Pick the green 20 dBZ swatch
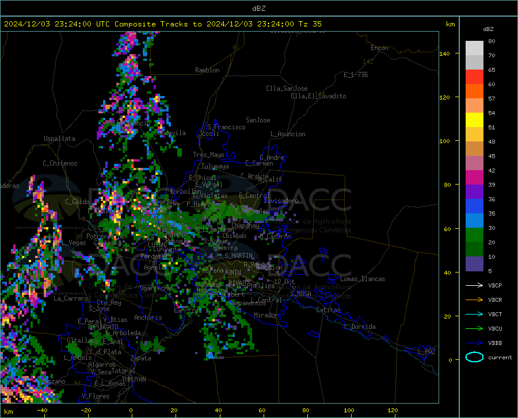The width and height of the screenshot is (518, 418). point(474,235)
